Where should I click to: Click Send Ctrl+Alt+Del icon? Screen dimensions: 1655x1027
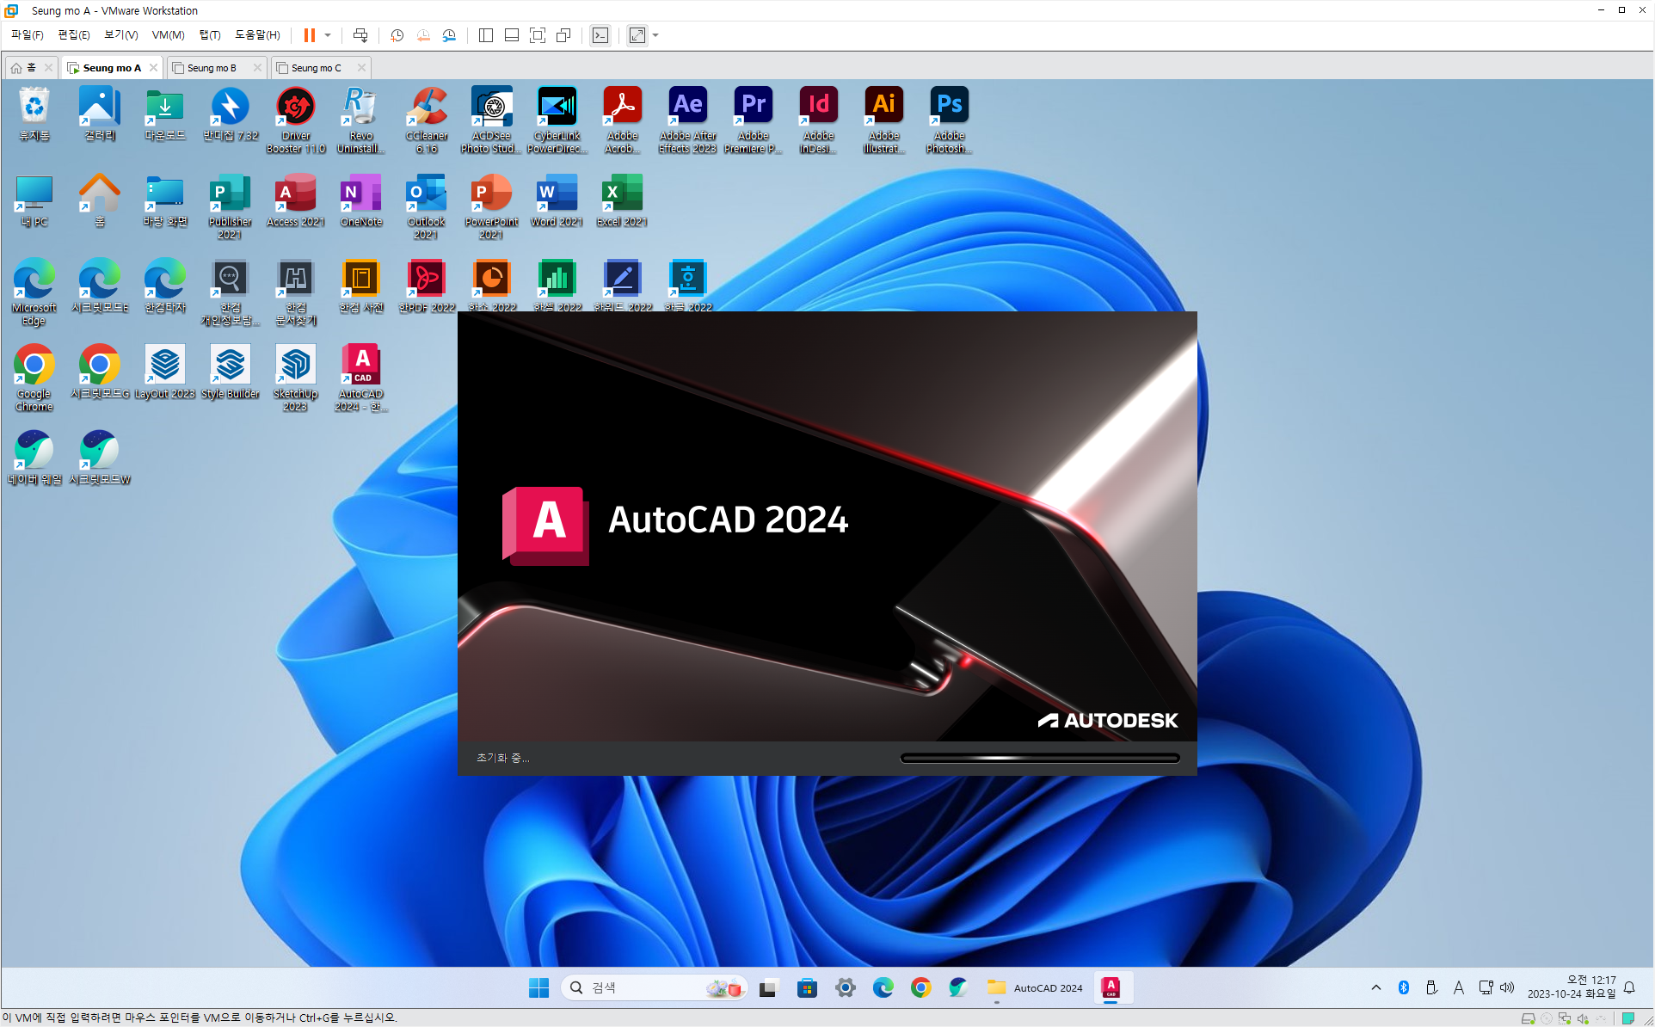point(360,35)
